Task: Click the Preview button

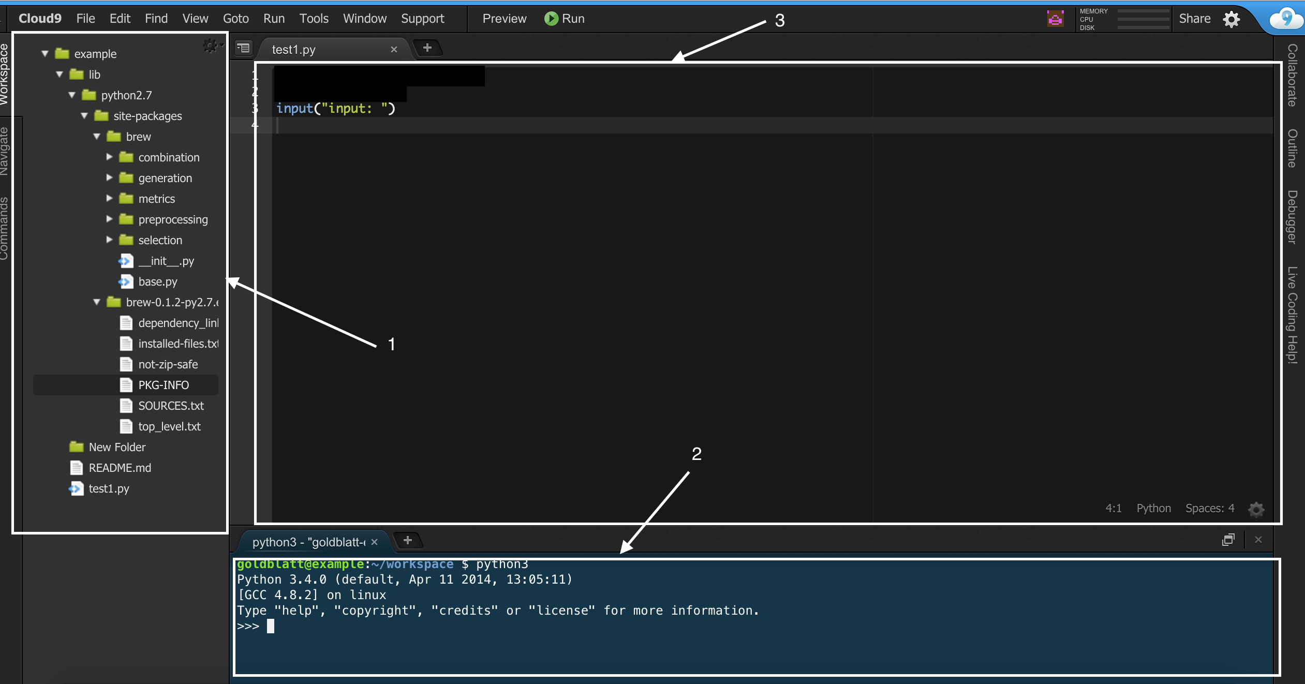Action: coord(504,19)
